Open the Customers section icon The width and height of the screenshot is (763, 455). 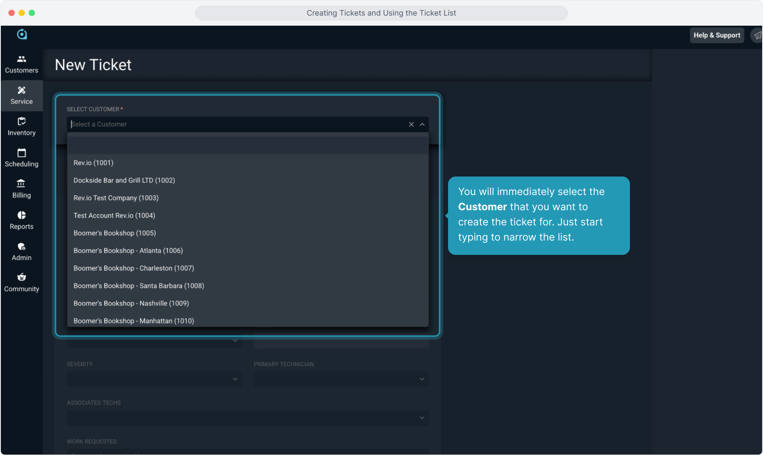21,59
